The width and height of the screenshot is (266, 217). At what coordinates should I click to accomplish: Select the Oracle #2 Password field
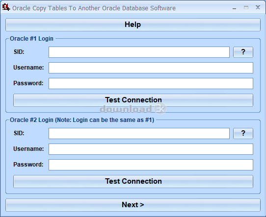coord(151,165)
